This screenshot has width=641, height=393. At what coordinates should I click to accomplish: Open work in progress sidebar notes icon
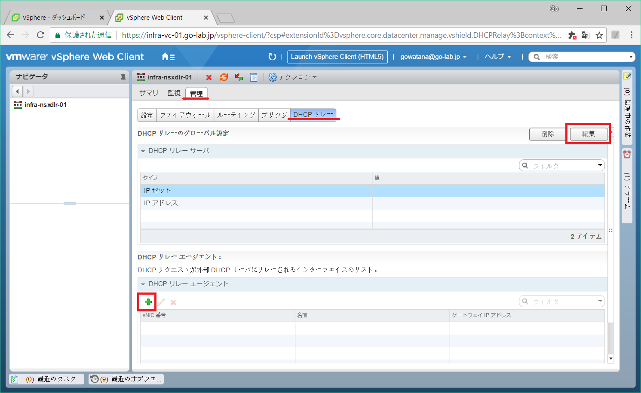627,76
